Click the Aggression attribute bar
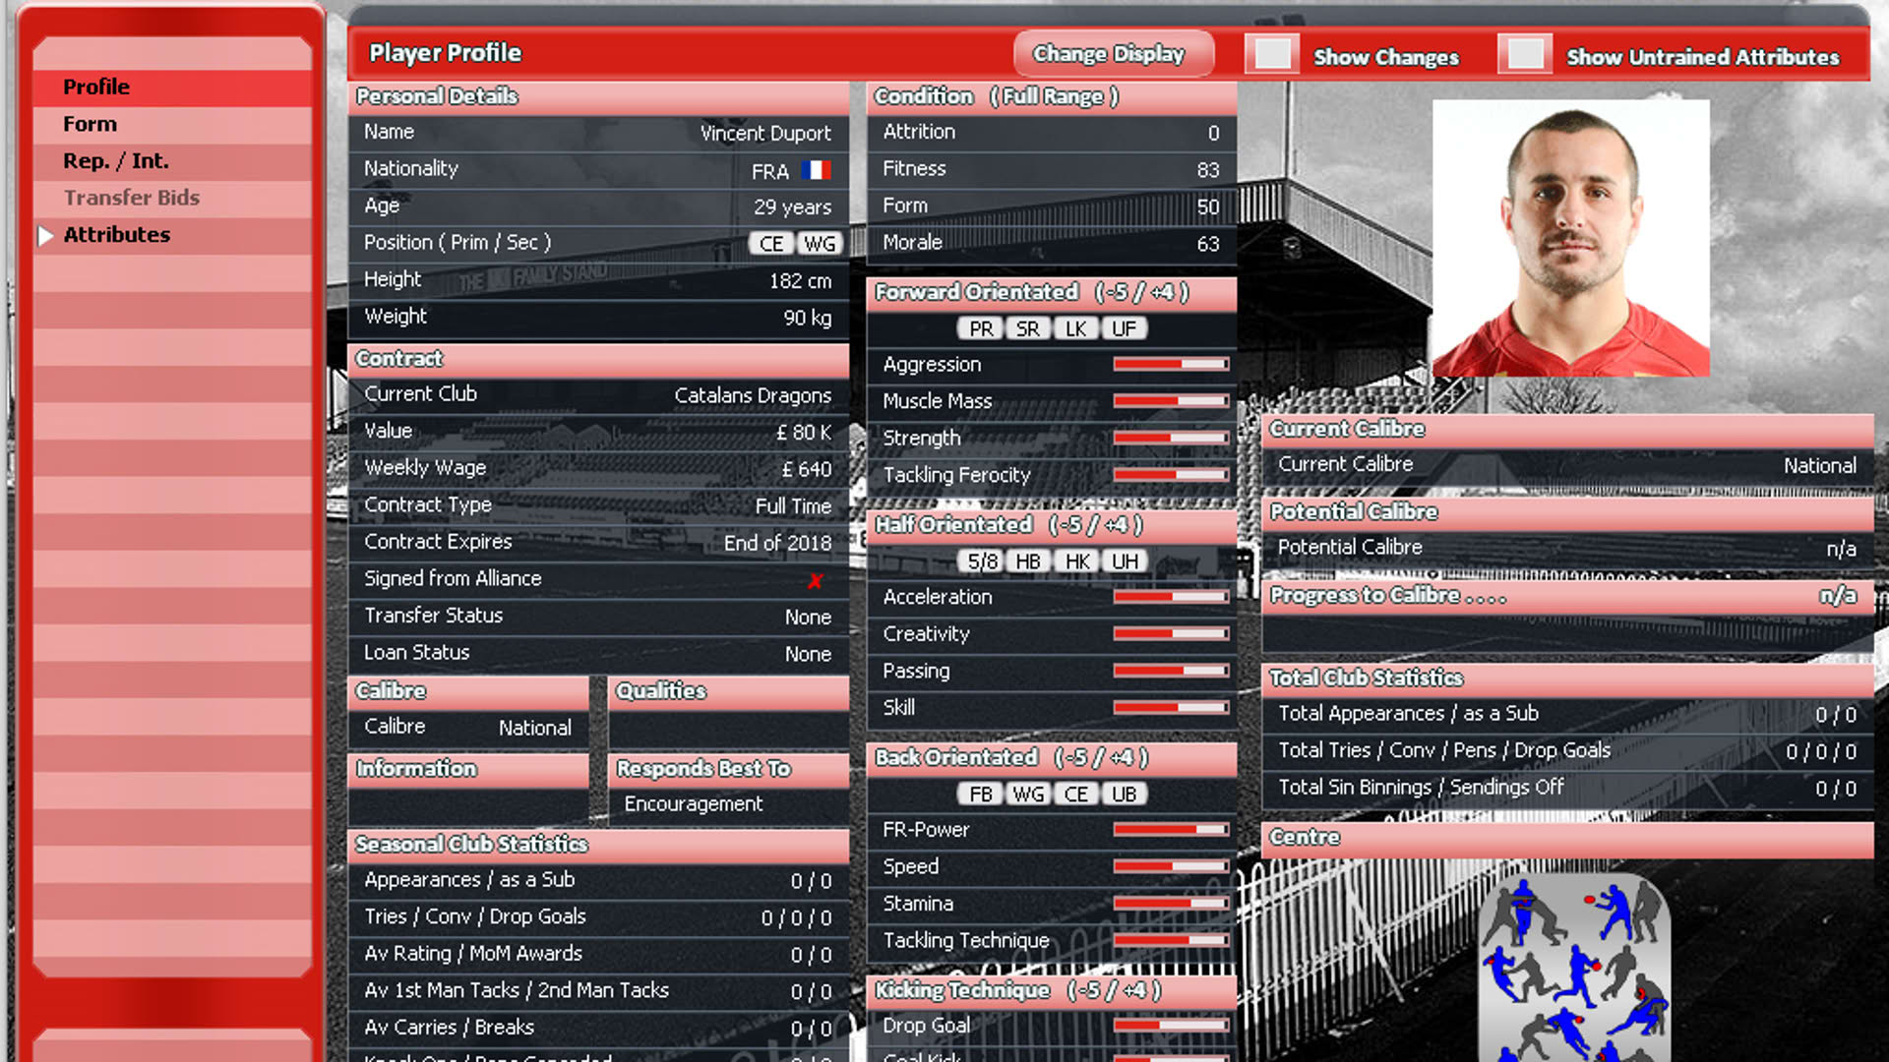 (1171, 365)
